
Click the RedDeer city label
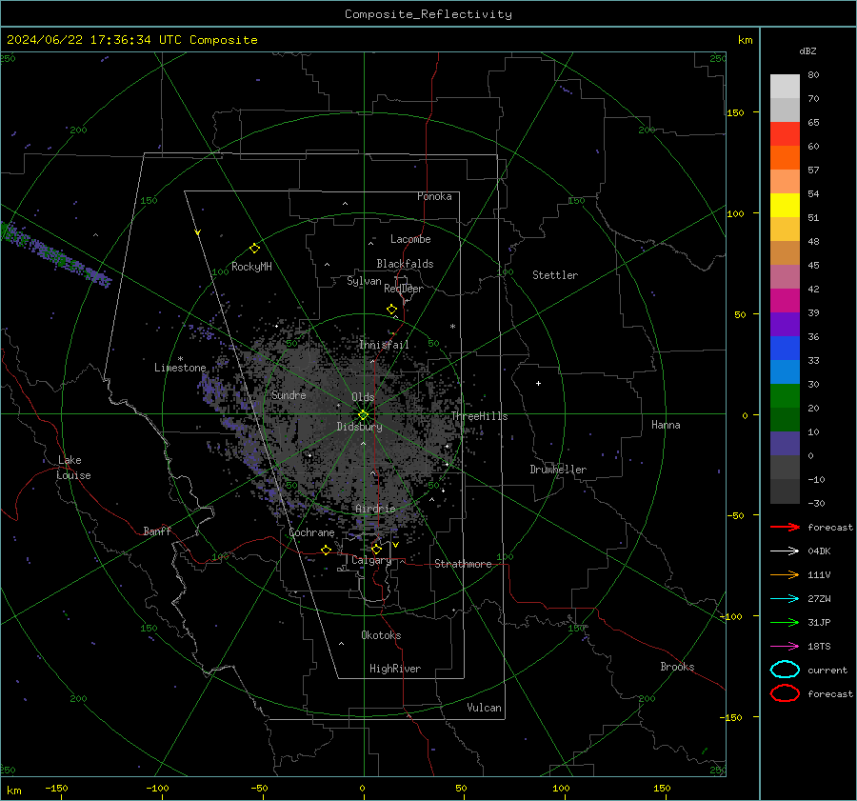click(x=404, y=289)
